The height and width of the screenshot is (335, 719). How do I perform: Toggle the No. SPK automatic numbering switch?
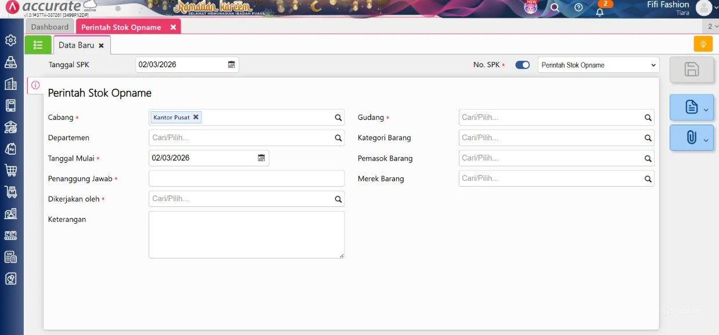(x=523, y=65)
